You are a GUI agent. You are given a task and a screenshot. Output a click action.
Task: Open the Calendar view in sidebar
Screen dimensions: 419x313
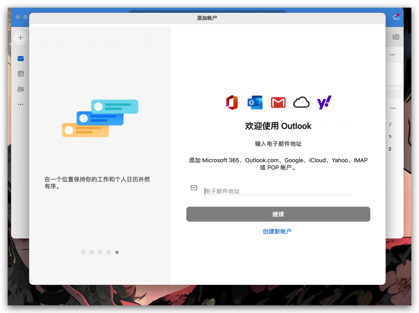(x=20, y=74)
